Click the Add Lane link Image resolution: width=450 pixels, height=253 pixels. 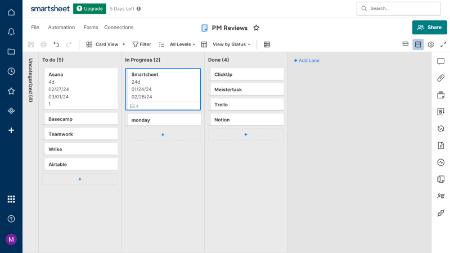click(x=307, y=61)
